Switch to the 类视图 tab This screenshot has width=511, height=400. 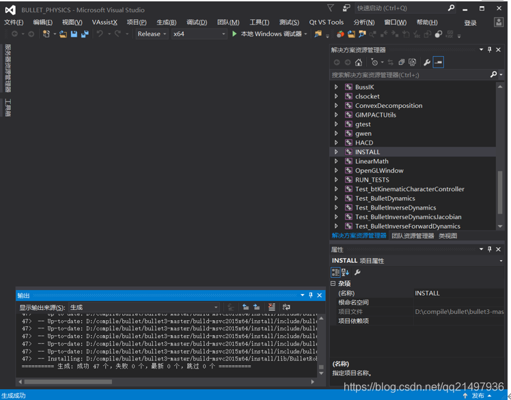448,236
